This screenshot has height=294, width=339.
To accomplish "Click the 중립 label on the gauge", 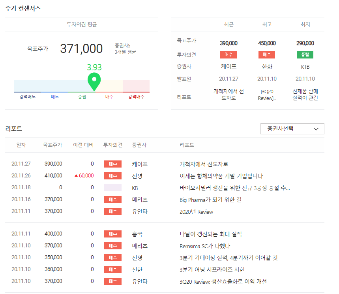I will coord(82,96).
